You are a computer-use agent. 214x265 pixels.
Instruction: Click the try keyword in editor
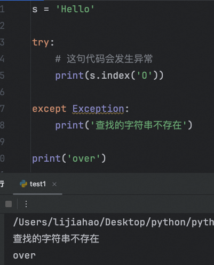coord(41,43)
